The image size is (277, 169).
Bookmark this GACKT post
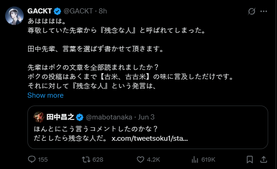[x=250, y=159]
